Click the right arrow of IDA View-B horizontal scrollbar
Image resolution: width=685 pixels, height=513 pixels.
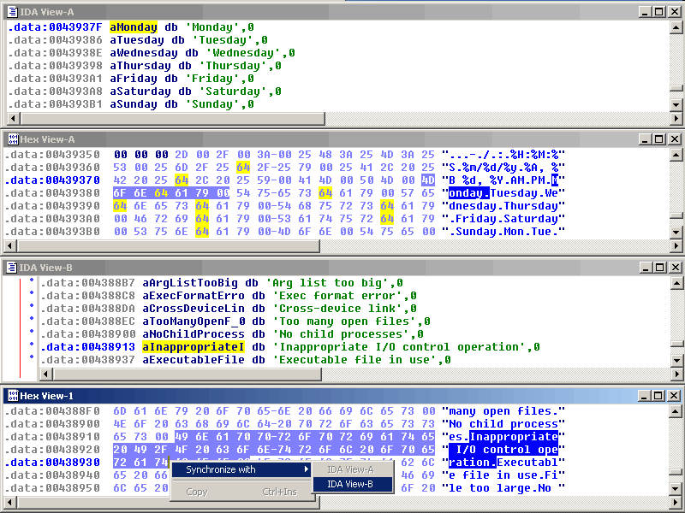(676, 374)
